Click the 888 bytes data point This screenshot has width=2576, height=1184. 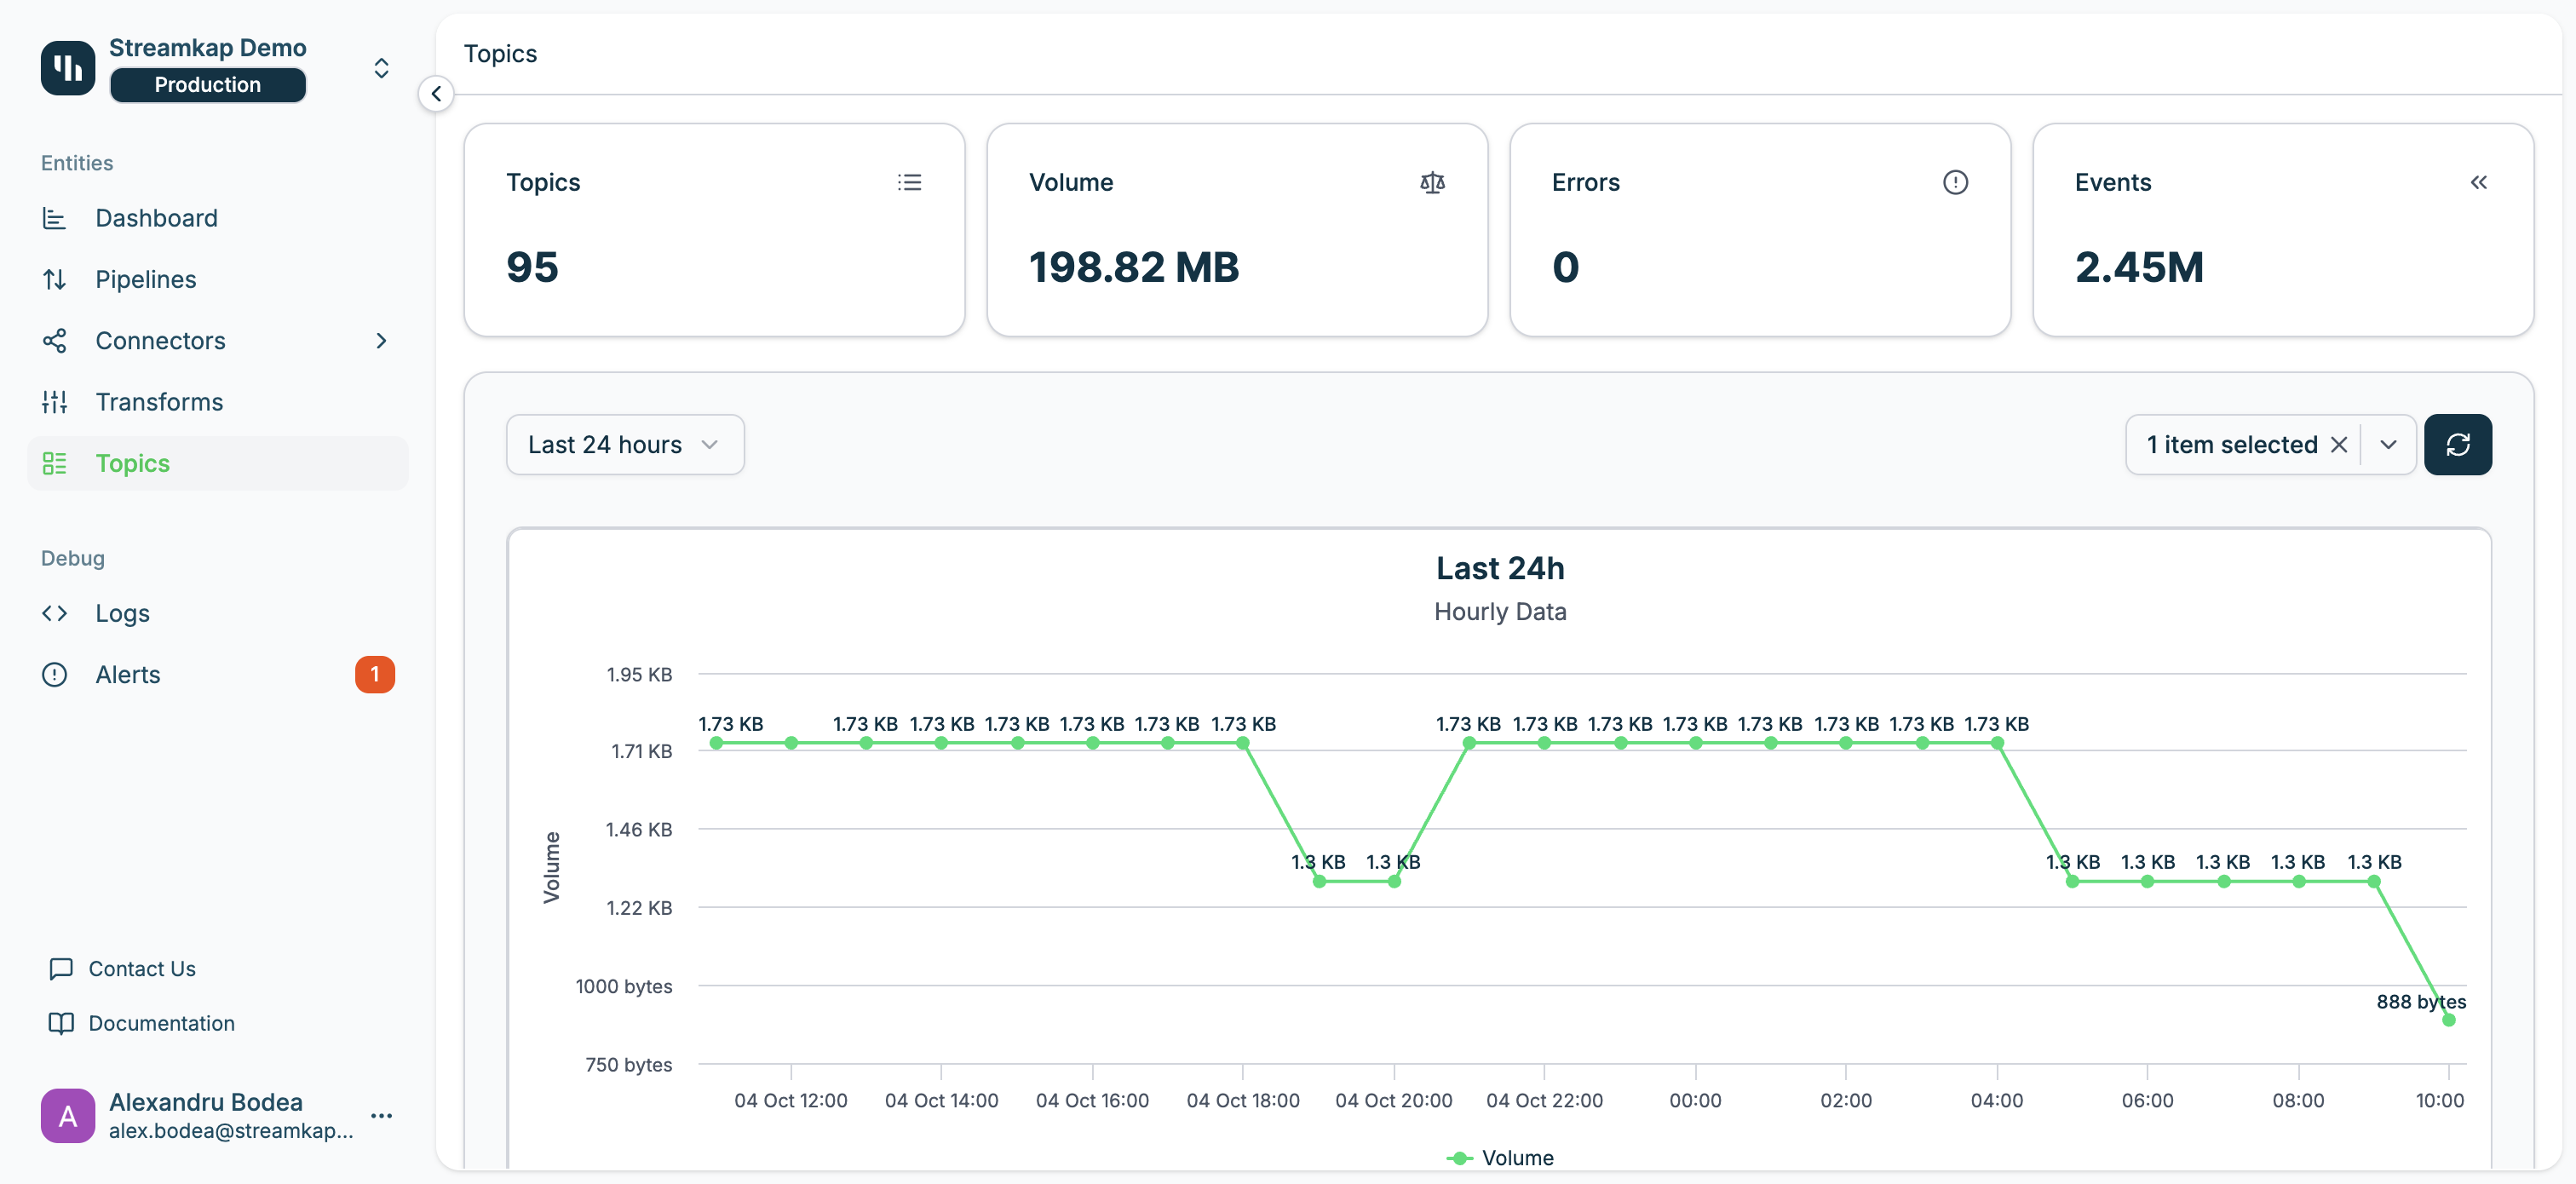coord(2448,1019)
